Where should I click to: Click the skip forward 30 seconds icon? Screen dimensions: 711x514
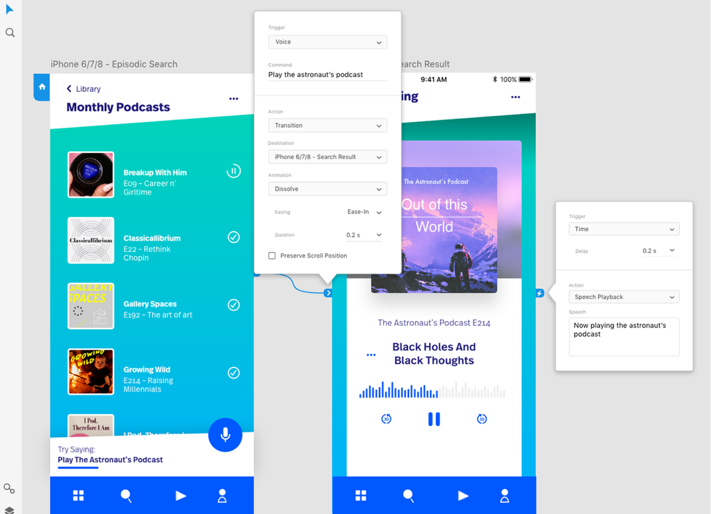[x=482, y=419]
